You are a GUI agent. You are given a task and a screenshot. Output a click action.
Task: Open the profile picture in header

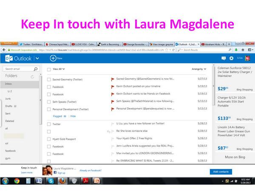pos(247,58)
